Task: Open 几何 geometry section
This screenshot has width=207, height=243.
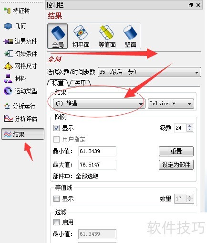Action: coord(15,26)
